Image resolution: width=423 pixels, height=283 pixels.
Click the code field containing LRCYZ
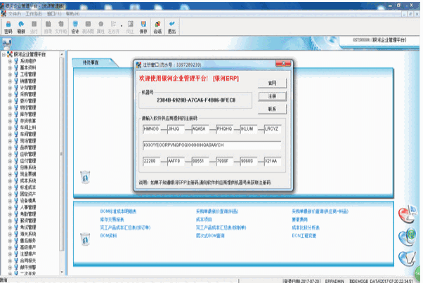point(273,129)
